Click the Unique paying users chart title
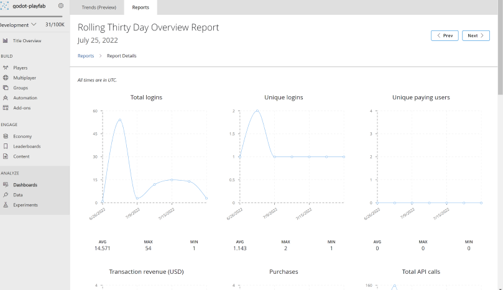Image resolution: width=503 pixels, height=290 pixels. pyautogui.click(x=421, y=97)
